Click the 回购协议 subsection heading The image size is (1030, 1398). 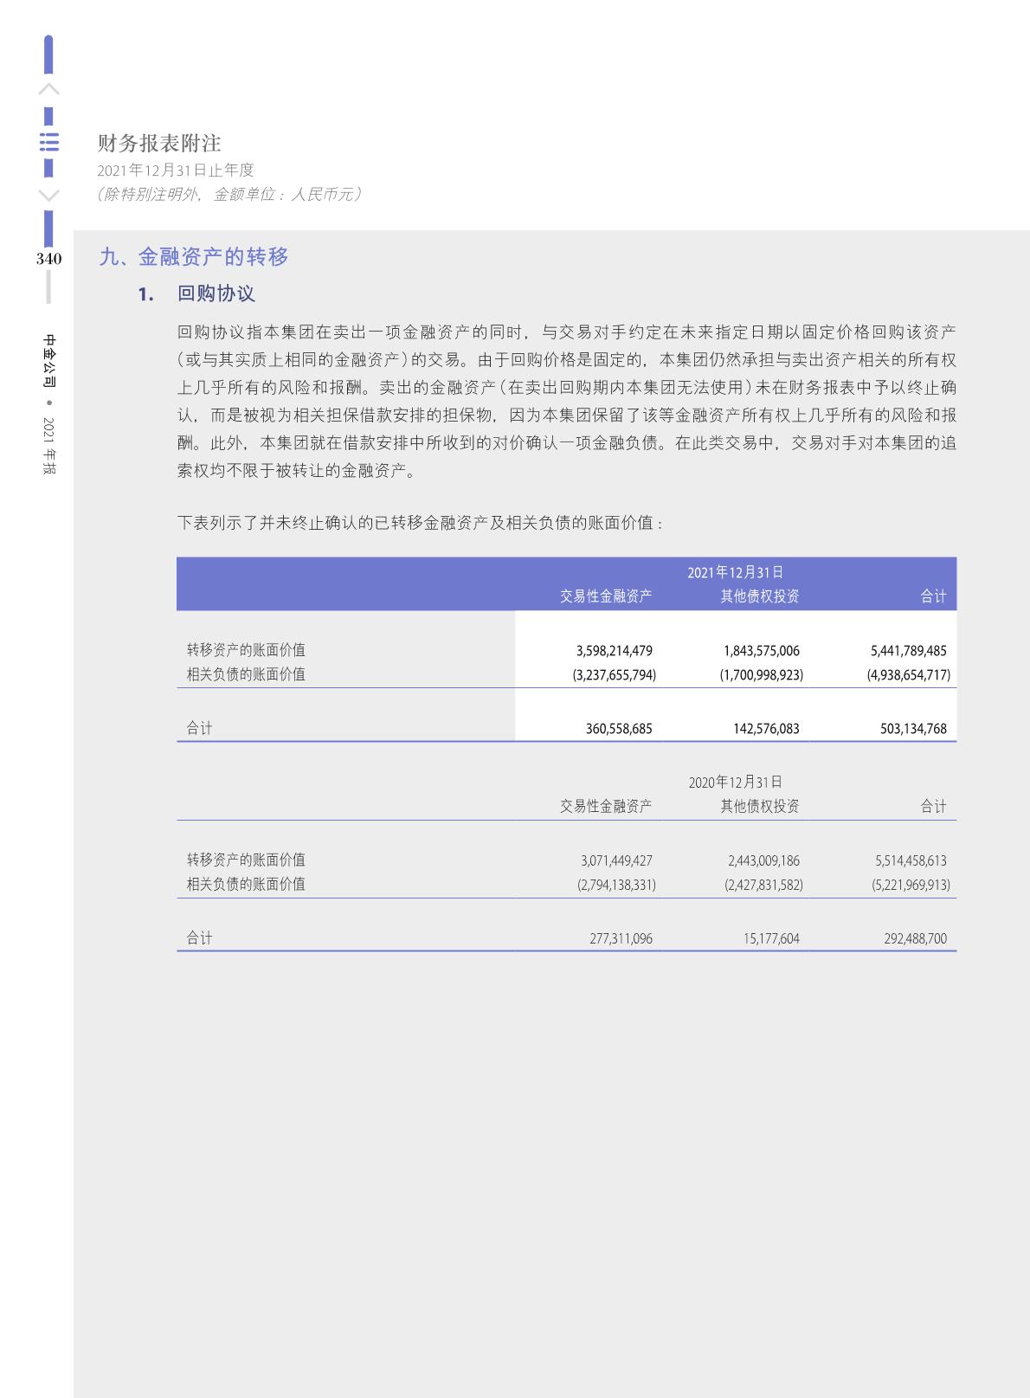216,293
